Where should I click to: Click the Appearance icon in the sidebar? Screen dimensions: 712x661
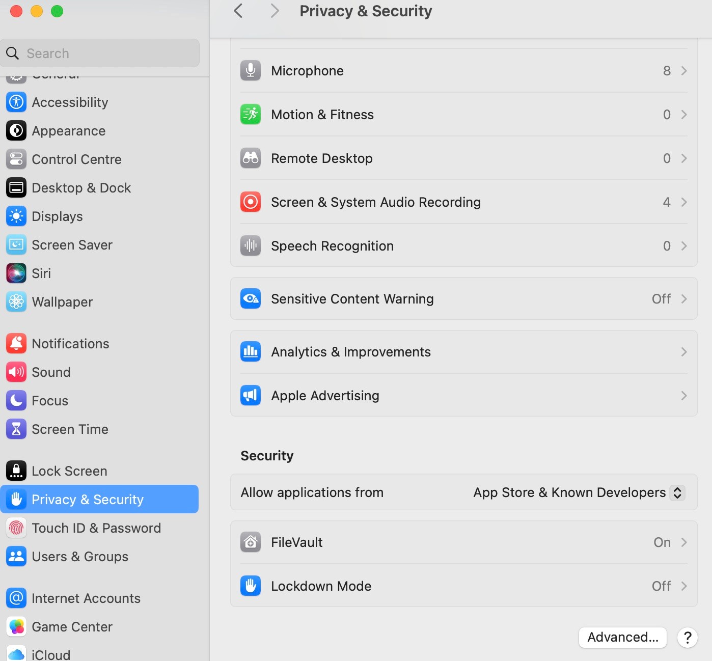coord(16,131)
